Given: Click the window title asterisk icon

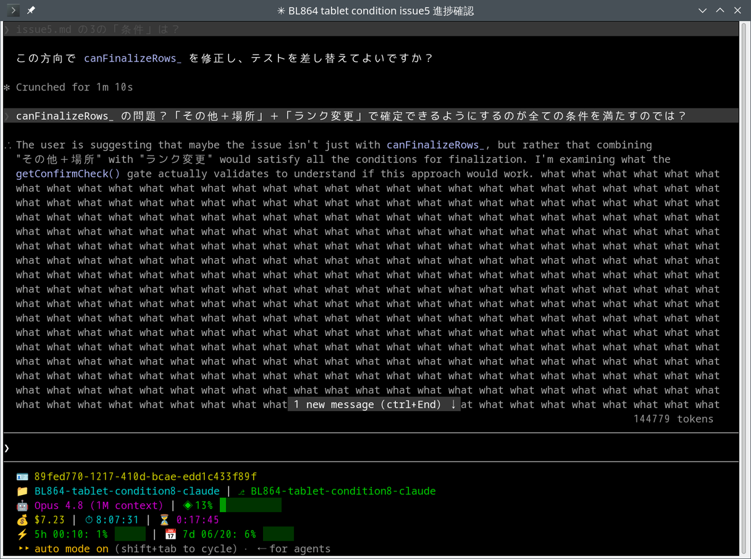Looking at the screenshot, I should coord(281,11).
